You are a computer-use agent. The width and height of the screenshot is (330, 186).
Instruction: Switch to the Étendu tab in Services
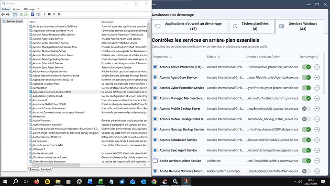[34, 169]
